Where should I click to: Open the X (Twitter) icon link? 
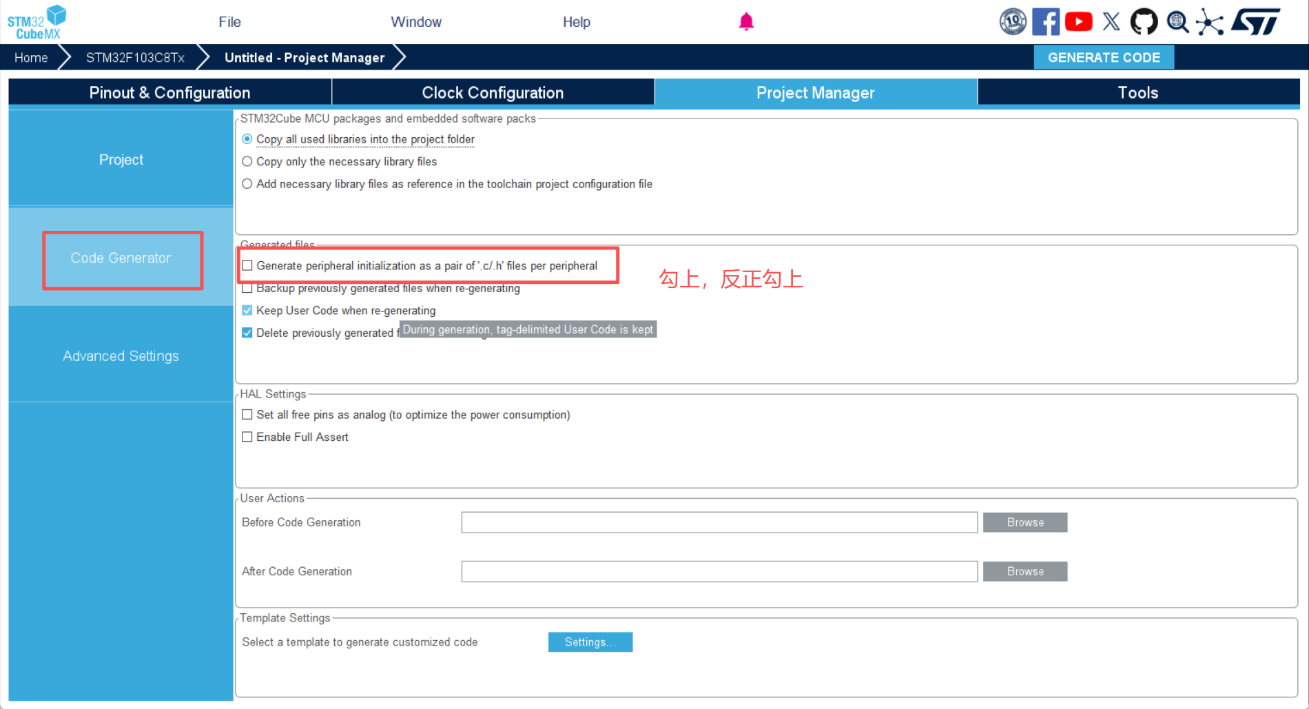tap(1111, 22)
